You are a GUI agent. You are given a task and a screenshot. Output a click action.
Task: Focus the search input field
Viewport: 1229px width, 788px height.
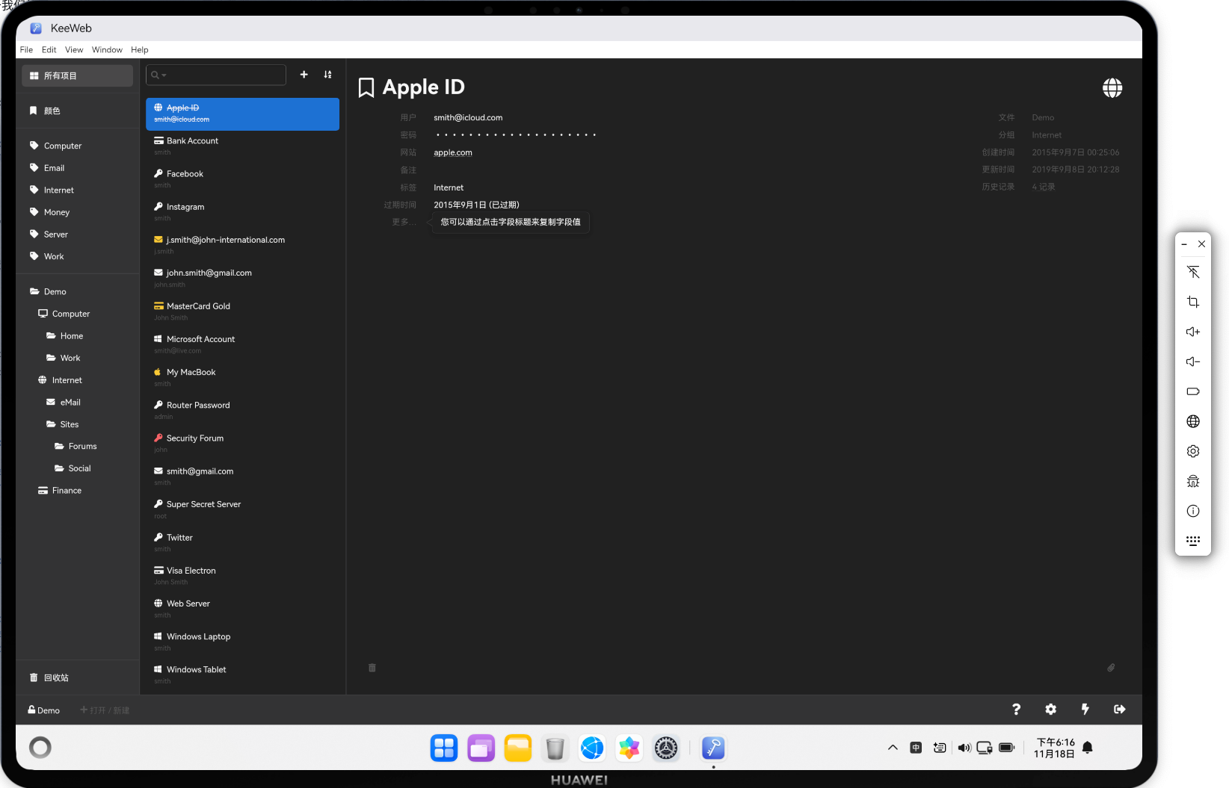click(x=216, y=75)
